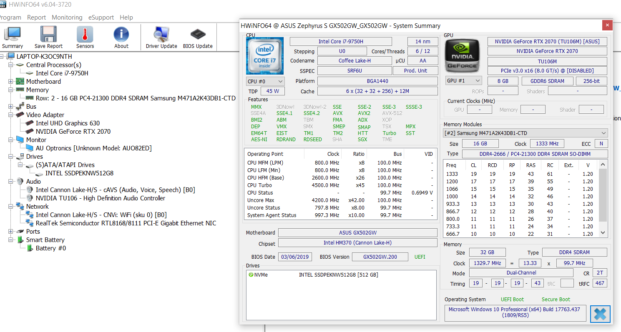This screenshot has height=332, width=621.
Task: Select Intel Core i7-9750H tree item
Action: click(62, 73)
